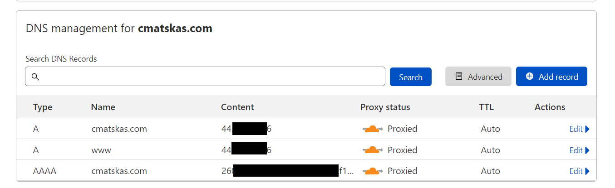Screen dimensions: 615x188
Task: Focus the Search DNS Records input field
Action: pyautogui.click(x=205, y=77)
